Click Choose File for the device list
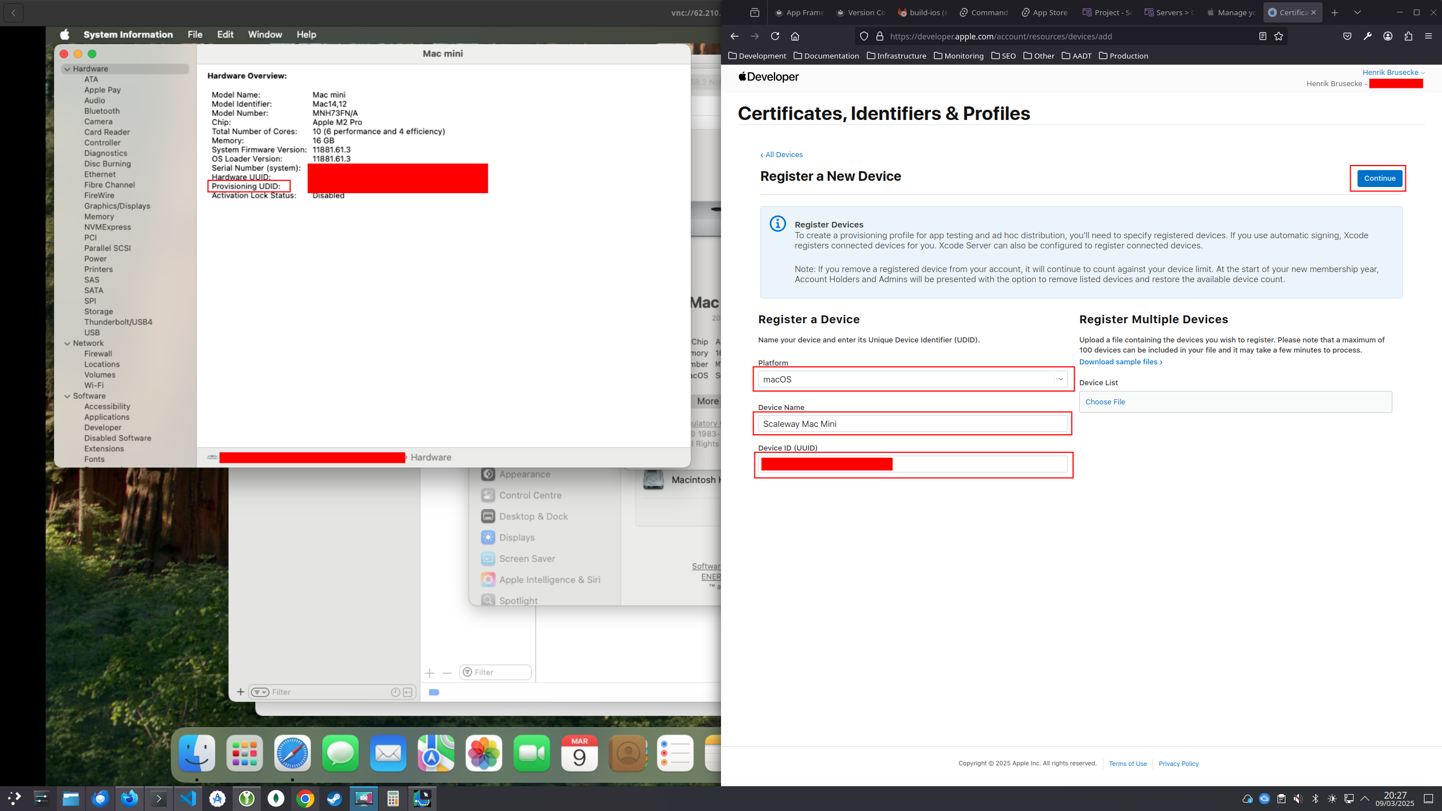This screenshot has width=1442, height=811. pos(1105,402)
